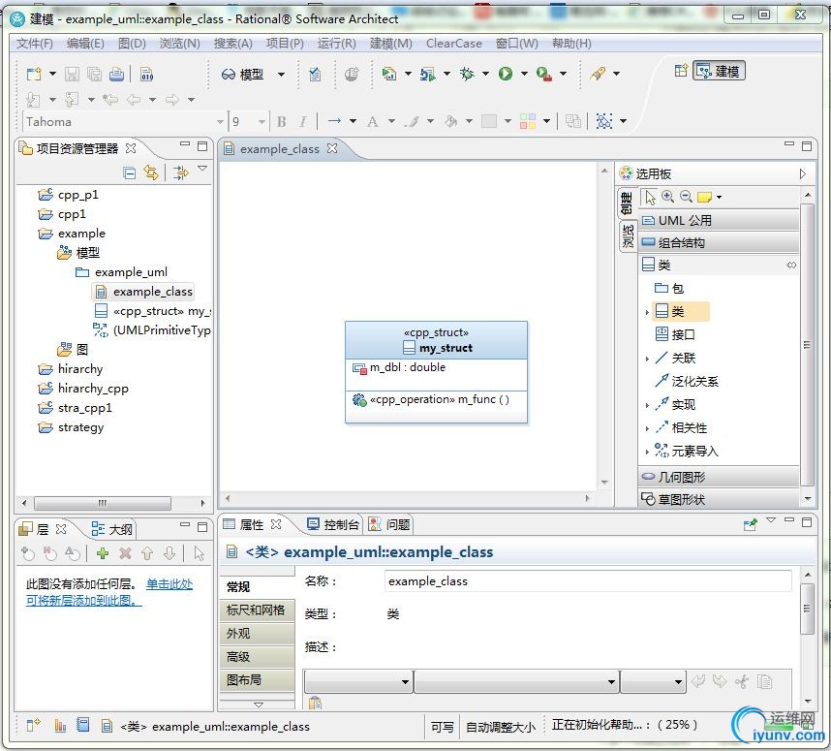The image size is (831, 751).
Task: Click the red X delete layer icon
Action: [125, 553]
